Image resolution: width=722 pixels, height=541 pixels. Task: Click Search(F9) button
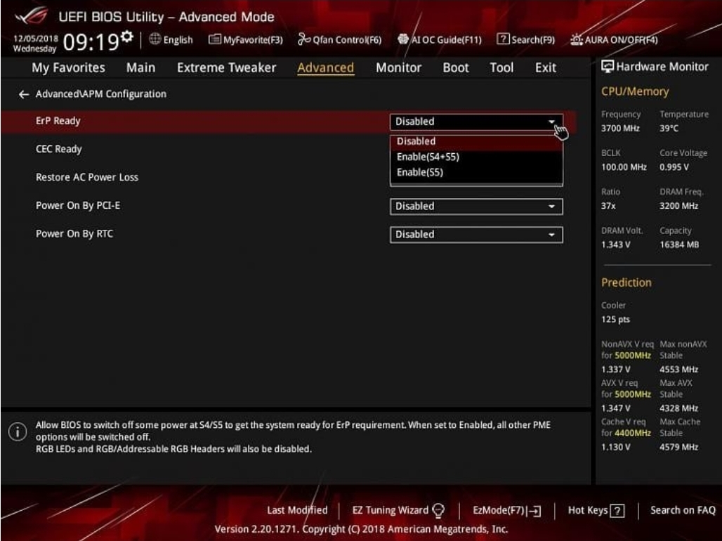pyautogui.click(x=526, y=39)
